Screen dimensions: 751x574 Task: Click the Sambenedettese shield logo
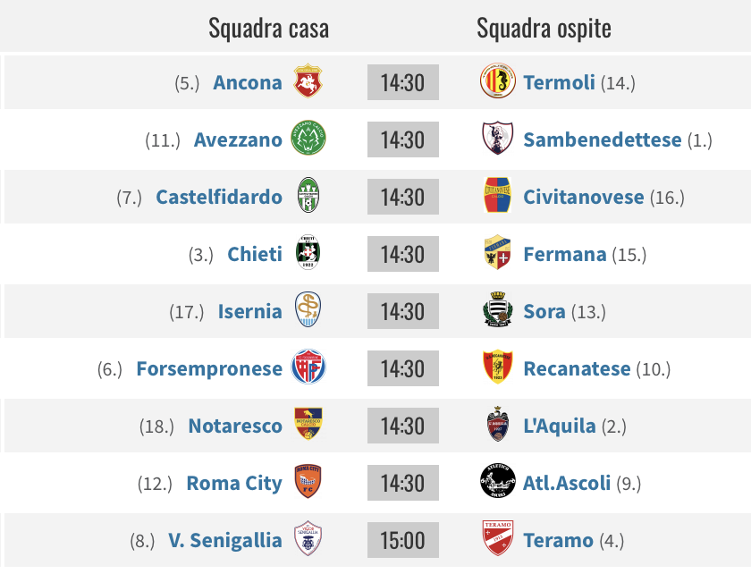pos(498,138)
